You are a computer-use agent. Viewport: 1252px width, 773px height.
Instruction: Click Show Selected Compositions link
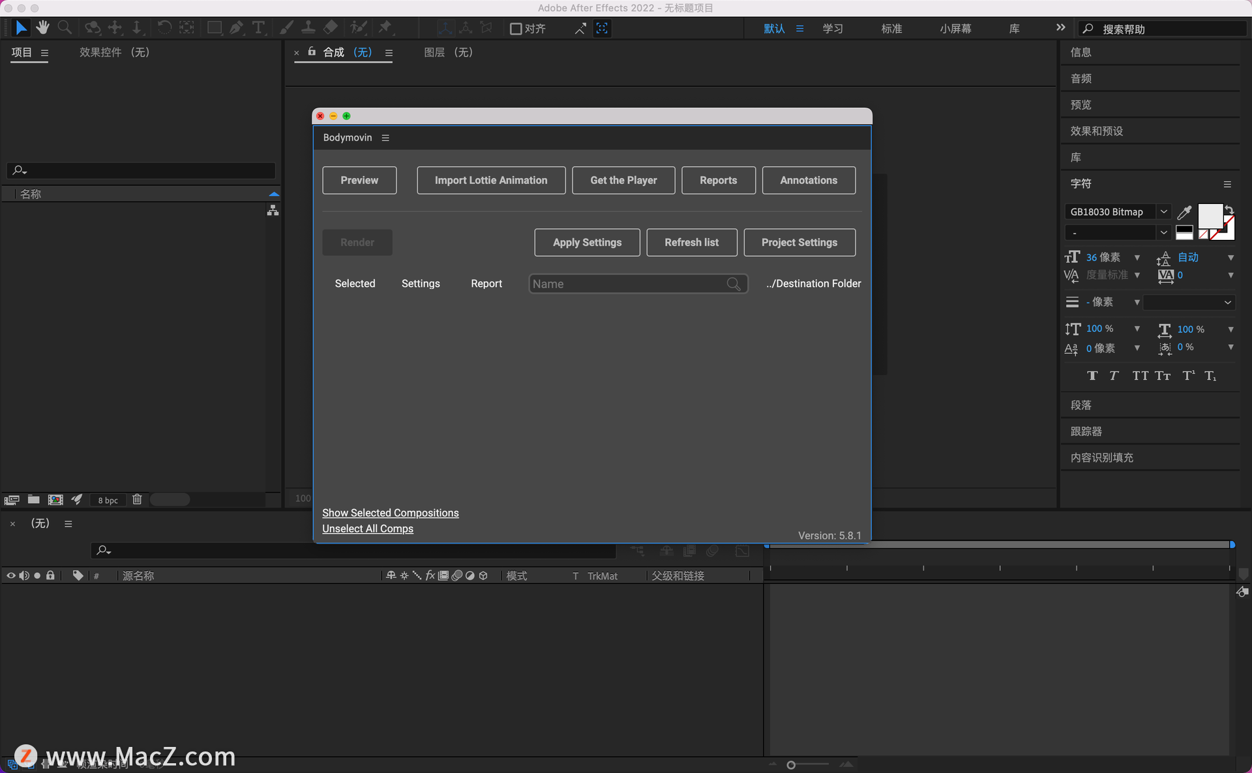point(390,512)
